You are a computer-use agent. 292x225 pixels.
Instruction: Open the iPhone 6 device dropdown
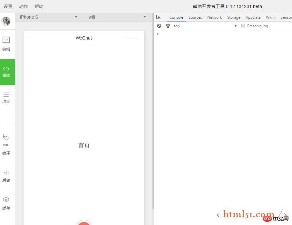click(48, 17)
